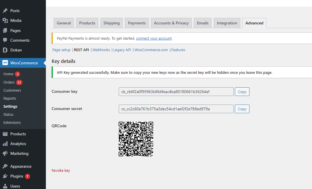Screen dimensions: 312x189
Task: Click inside the Consumer secret field
Action: pos(176,109)
